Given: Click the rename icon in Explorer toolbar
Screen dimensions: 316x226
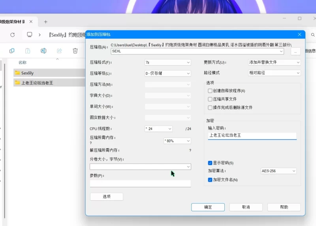Looking at the screenshot, I should [43, 51].
